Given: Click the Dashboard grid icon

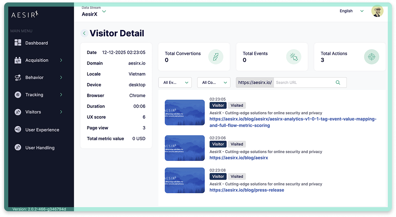Looking at the screenshot, I should click(x=18, y=43).
